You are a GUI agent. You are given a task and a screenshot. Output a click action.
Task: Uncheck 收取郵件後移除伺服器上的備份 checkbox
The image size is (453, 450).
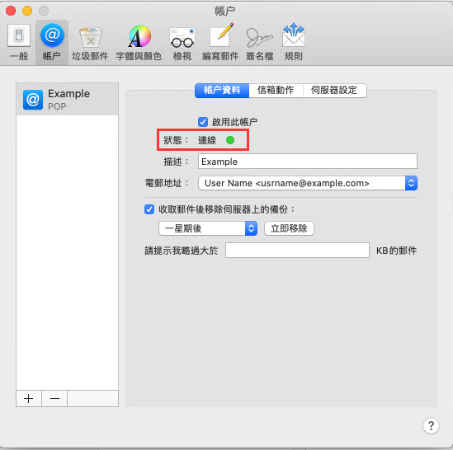149,209
